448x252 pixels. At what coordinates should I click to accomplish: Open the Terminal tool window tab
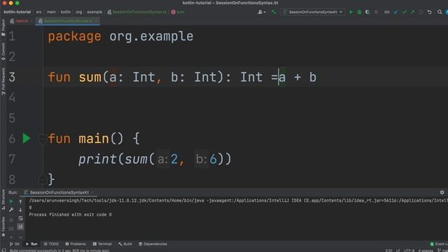pyautogui.click(x=102, y=244)
